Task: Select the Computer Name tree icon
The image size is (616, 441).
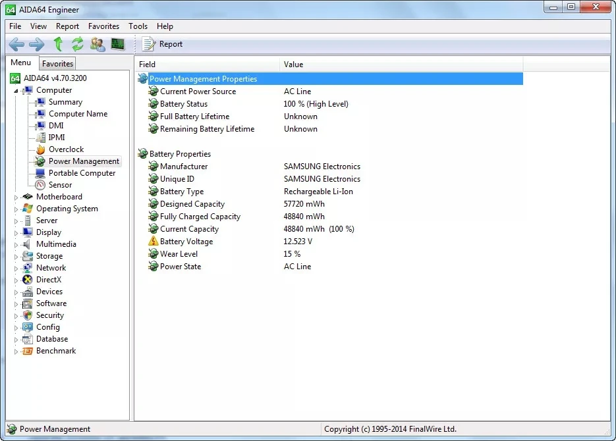Action: (40, 114)
